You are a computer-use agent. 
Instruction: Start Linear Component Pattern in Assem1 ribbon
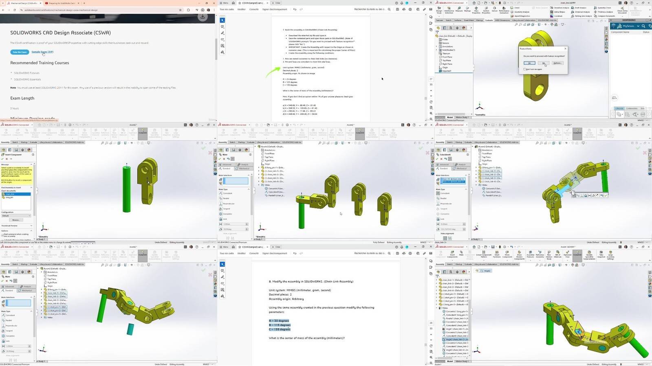484,254
